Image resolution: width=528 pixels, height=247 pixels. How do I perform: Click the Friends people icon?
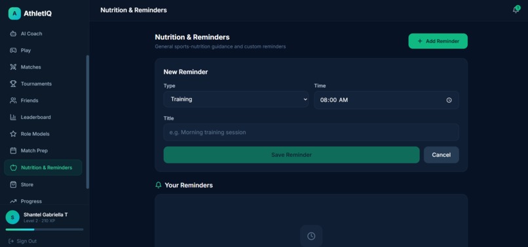13,101
